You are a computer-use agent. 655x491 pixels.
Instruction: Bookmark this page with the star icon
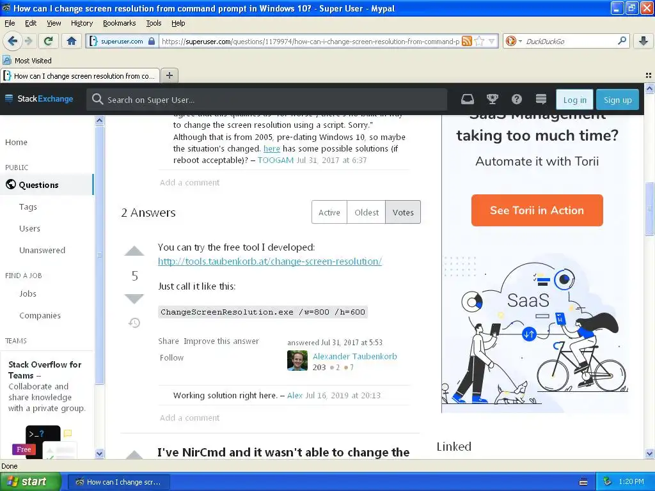point(479,41)
